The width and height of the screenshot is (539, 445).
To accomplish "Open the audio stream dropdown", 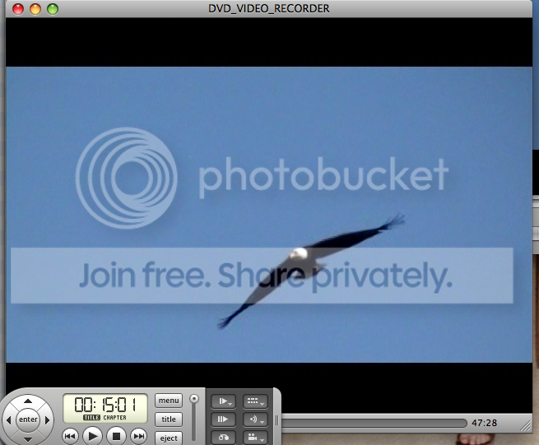I will pos(255,420).
